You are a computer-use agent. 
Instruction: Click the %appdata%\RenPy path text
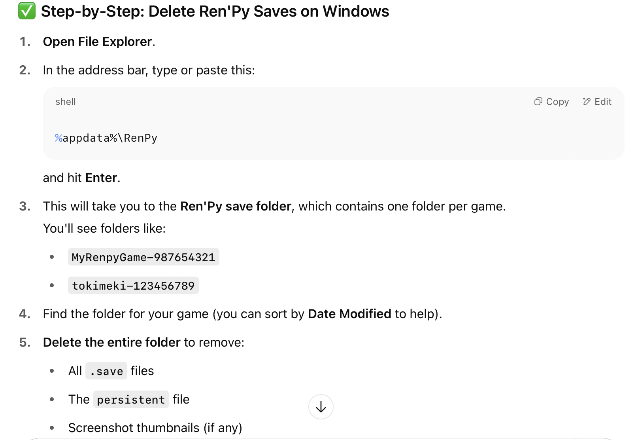(106, 138)
